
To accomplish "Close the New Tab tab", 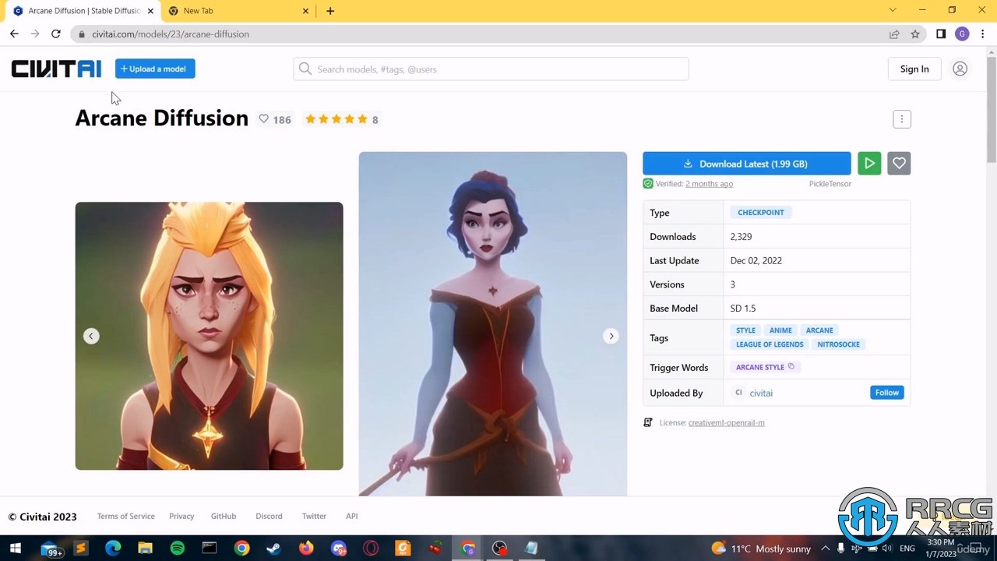I will (x=305, y=11).
